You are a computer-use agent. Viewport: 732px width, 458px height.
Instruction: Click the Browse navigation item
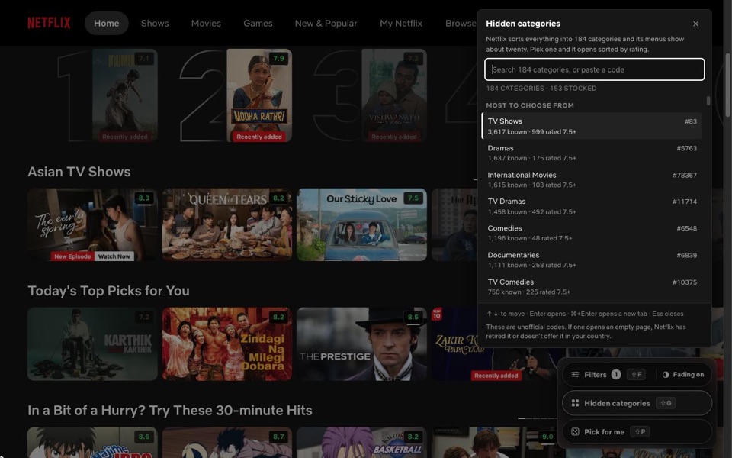pyautogui.click(x=461, y=24)
